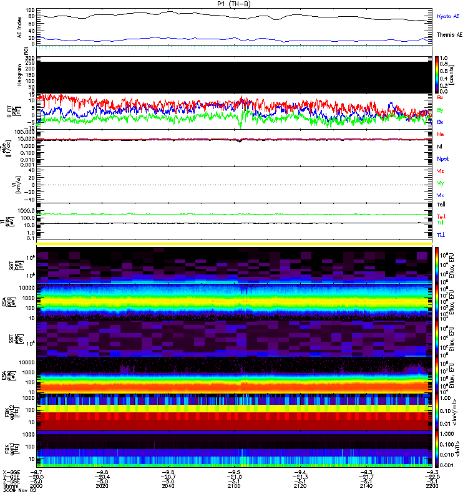This screenshot has width=468, height=499.
Task: Select the Kyoto AE legend label
Action: coord(448,16)
